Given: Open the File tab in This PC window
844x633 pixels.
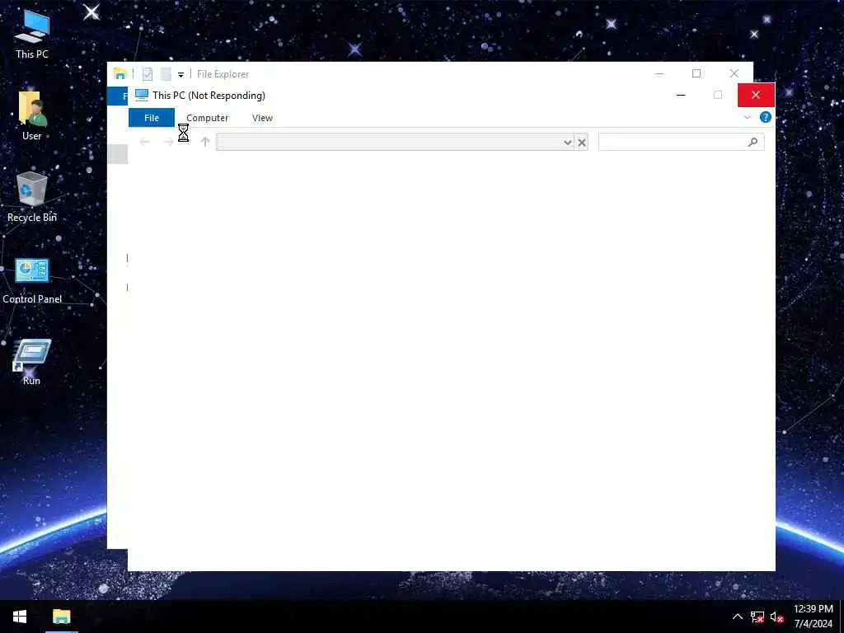Looking at the screenshot, I should (152, 118).
